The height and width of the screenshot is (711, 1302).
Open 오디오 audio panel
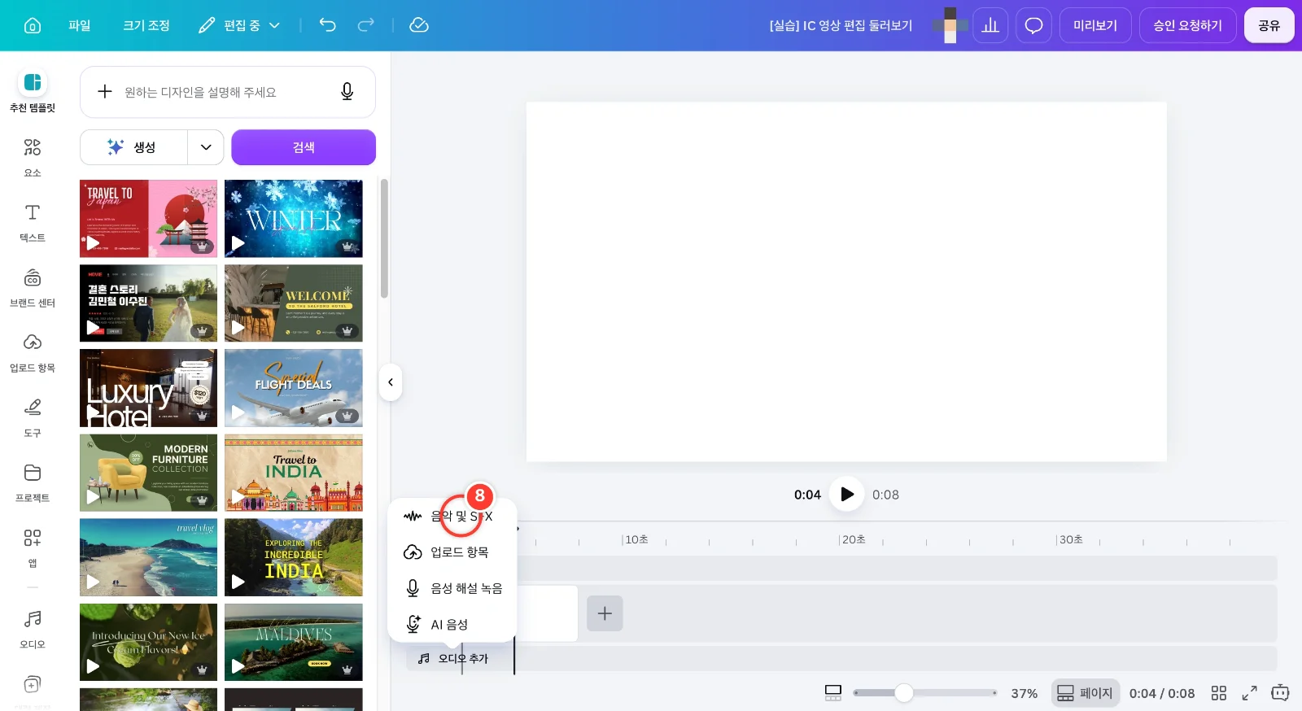(x=33, y=629)
